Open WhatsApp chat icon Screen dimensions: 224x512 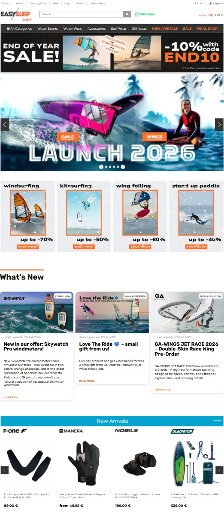(x=137, y=14)
